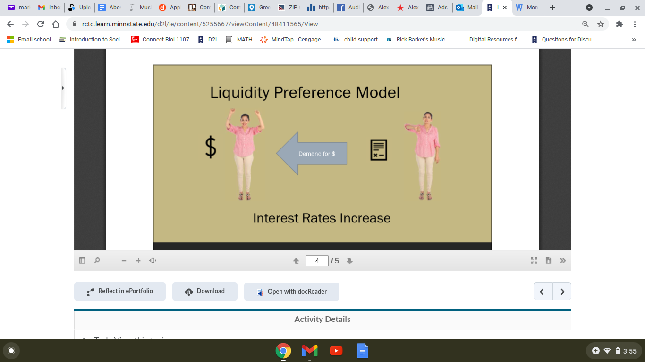
Task: Select the Find tool in the PDF viewer
Action: coord(97,260)
